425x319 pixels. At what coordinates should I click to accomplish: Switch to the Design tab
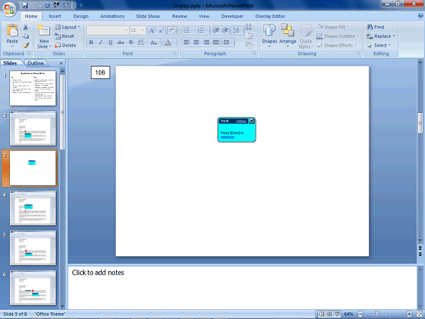(x=81, y=16)
